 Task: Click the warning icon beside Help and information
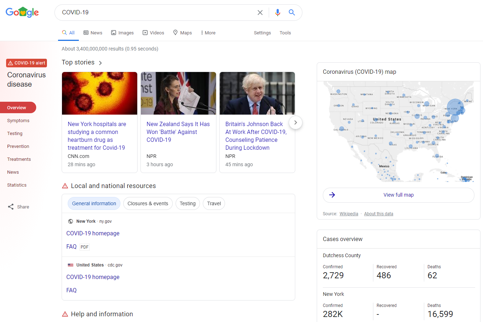pyautogui.click(x=65, y=314)
